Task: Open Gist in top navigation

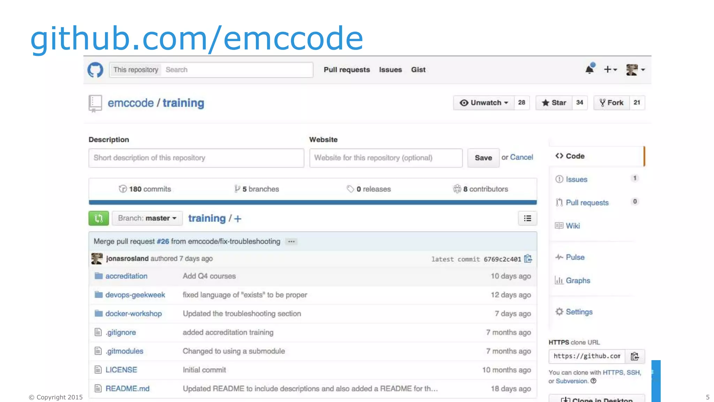Action: [418, 70]
